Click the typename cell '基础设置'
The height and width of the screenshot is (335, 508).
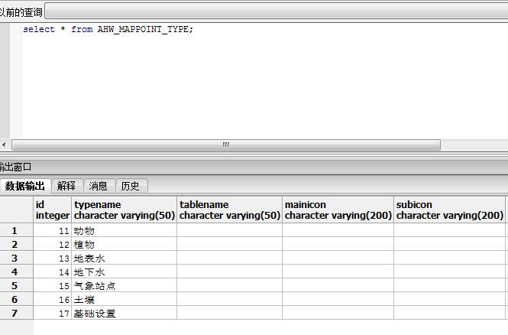click(124, 313)
